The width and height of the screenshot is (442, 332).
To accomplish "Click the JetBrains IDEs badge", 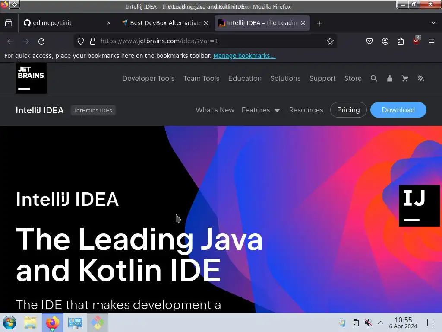I will coord(93,110).
